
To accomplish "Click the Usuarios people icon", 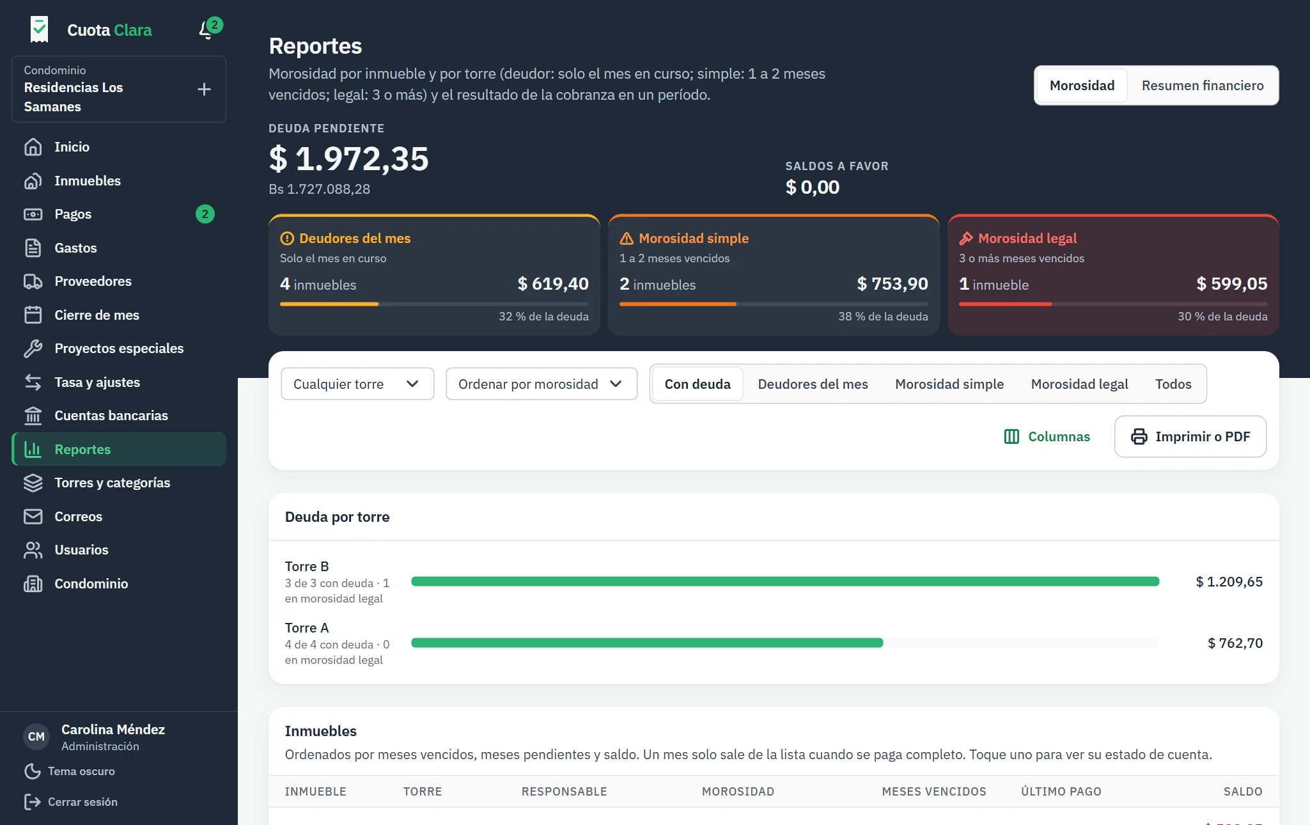I will tap(33, 550).
